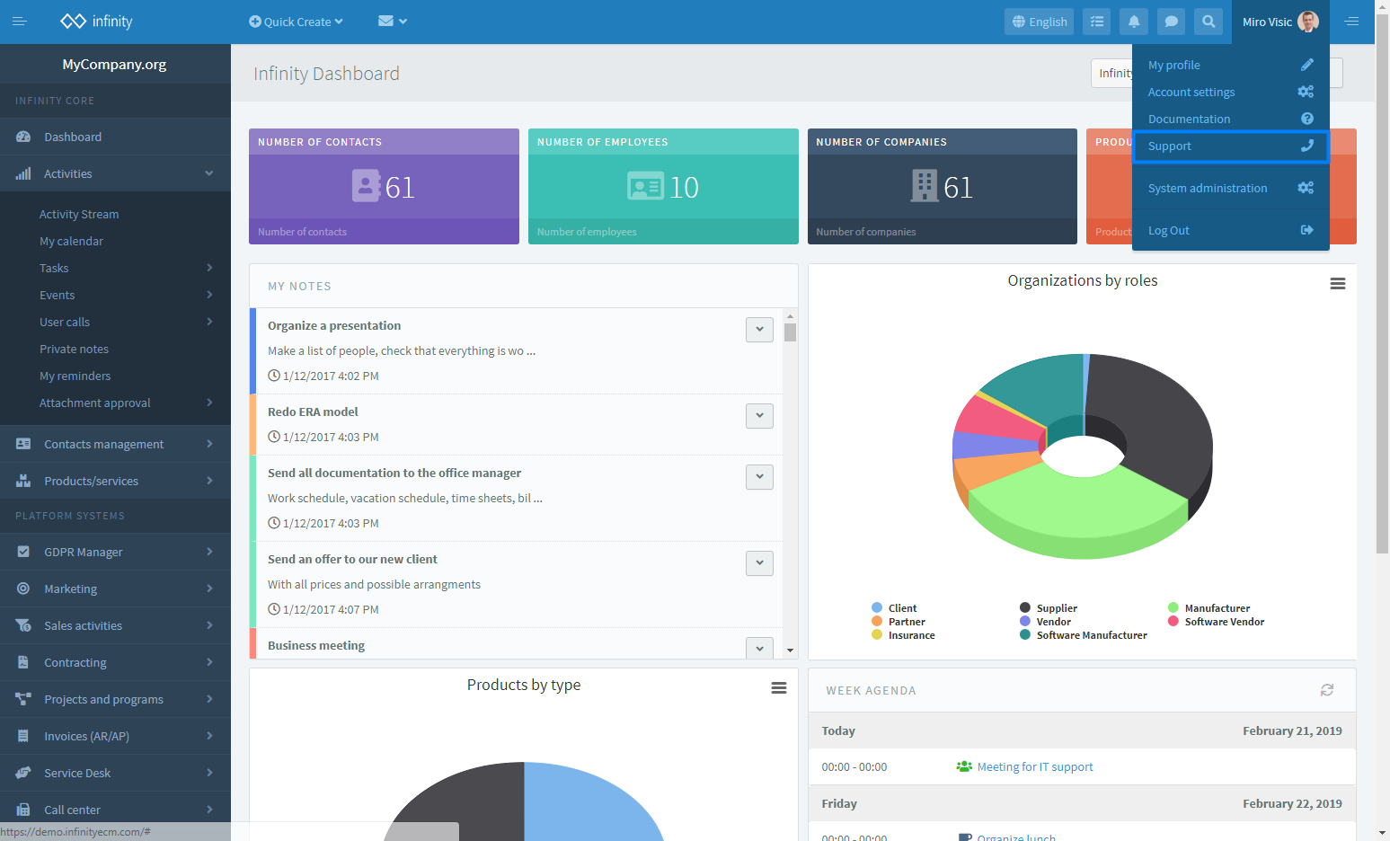Open the Meeting for IT support link
Screen dimensions: 1390x841
coord(1035,767)
